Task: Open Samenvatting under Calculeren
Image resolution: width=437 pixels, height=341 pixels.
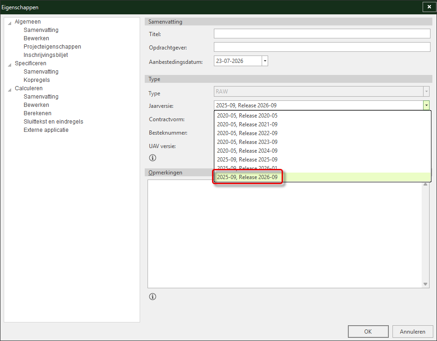Action: 41,97
